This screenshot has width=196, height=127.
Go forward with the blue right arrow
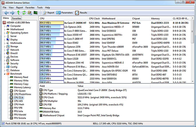[x=12, y=13]
